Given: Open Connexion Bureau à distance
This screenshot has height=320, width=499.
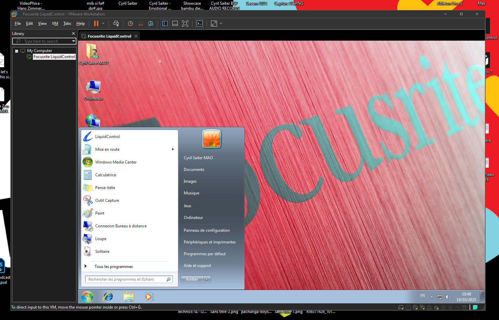Looking at the screenshot, I should pos(129,226).
